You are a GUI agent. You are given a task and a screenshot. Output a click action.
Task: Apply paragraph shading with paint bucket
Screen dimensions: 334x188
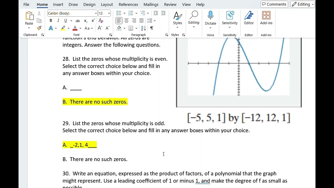coord(119,28)
